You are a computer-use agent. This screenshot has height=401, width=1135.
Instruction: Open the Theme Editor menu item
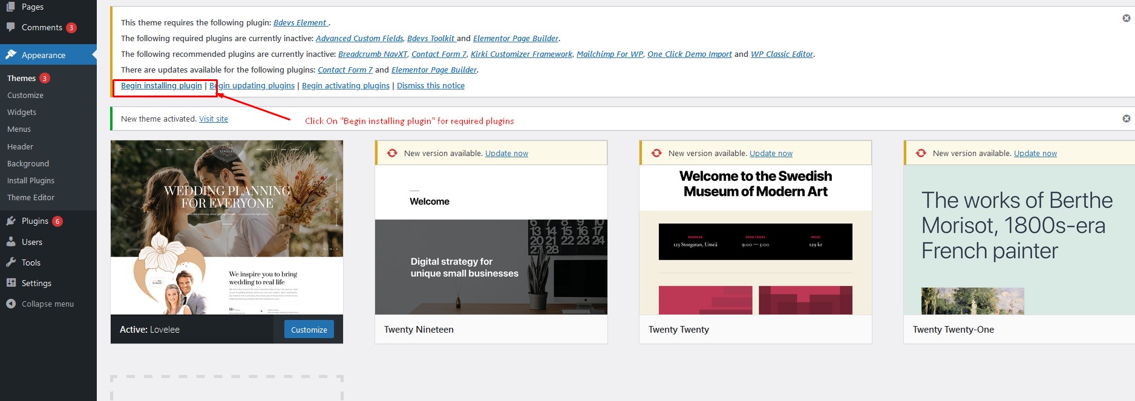click(31, 197)
